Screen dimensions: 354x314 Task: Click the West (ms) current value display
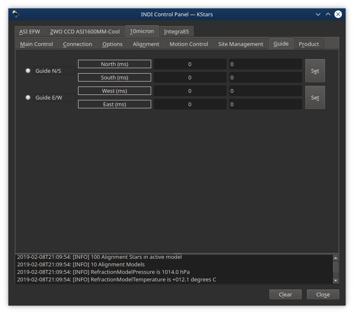tap(190, 91)
